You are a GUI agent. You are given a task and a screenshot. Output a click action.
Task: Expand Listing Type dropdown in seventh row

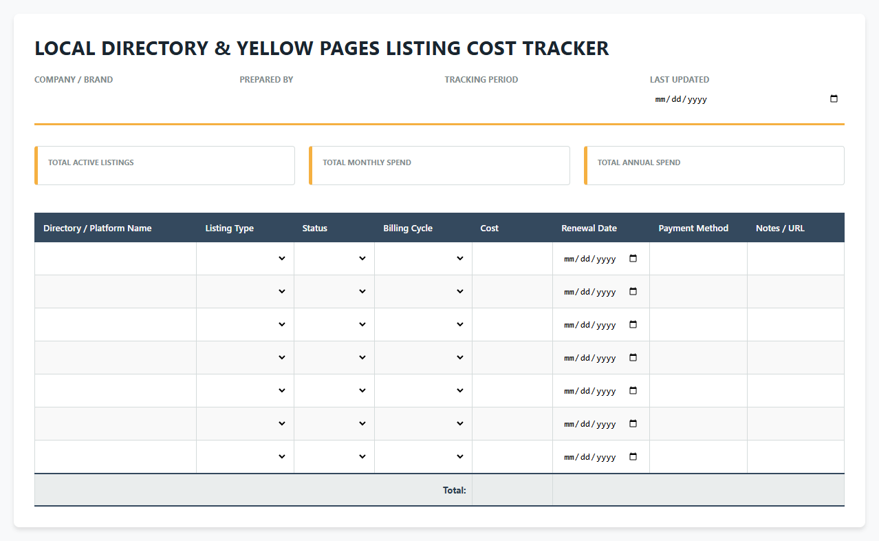point(245,457)
